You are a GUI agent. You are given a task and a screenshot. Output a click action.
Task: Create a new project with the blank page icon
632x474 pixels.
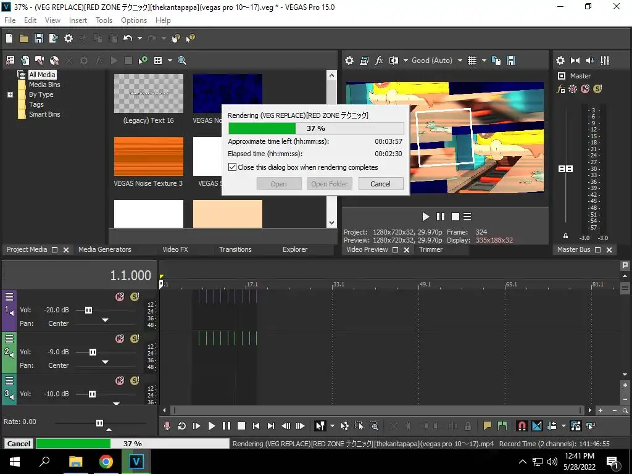click(9, 38)
